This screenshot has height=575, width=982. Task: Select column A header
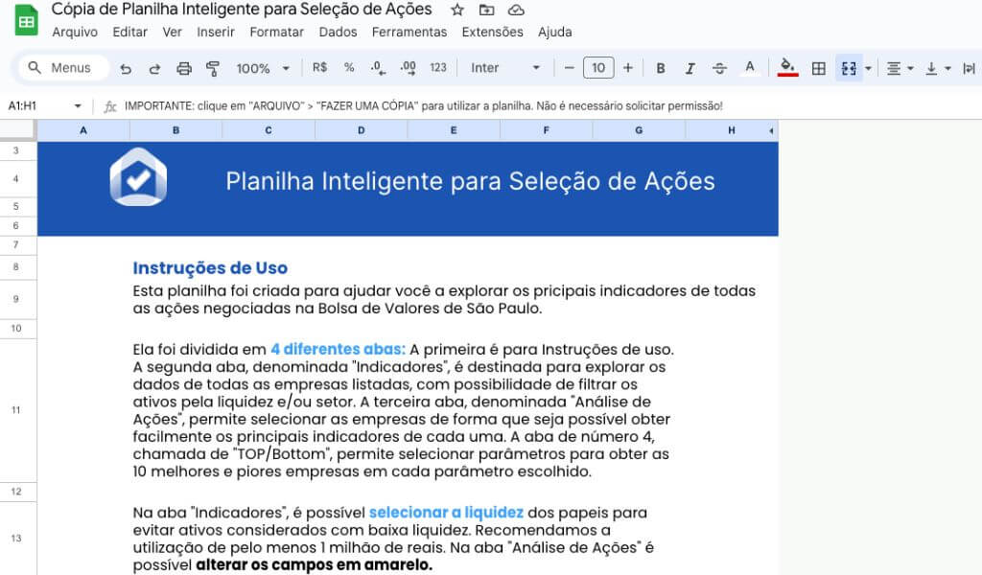pos(83,130)
